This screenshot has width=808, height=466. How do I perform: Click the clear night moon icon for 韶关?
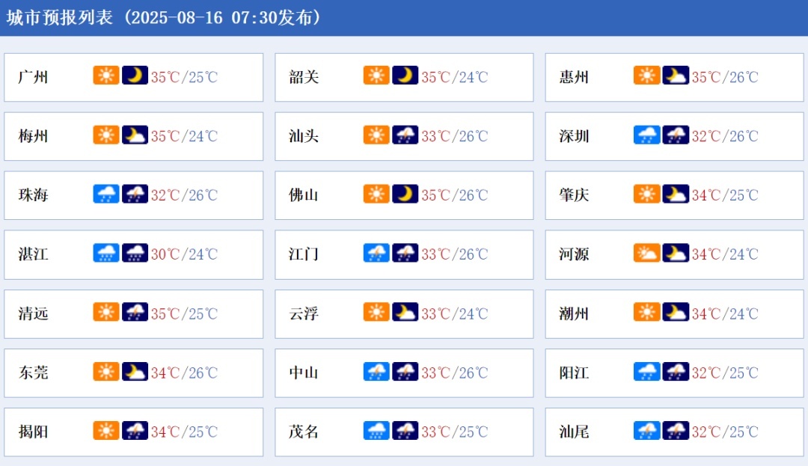pyautogui.click(x=405, y=76)
